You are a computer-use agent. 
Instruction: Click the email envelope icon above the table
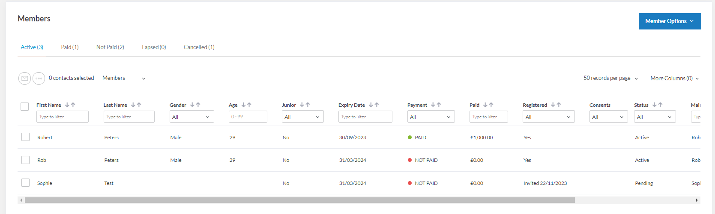[x=24, y=78]
